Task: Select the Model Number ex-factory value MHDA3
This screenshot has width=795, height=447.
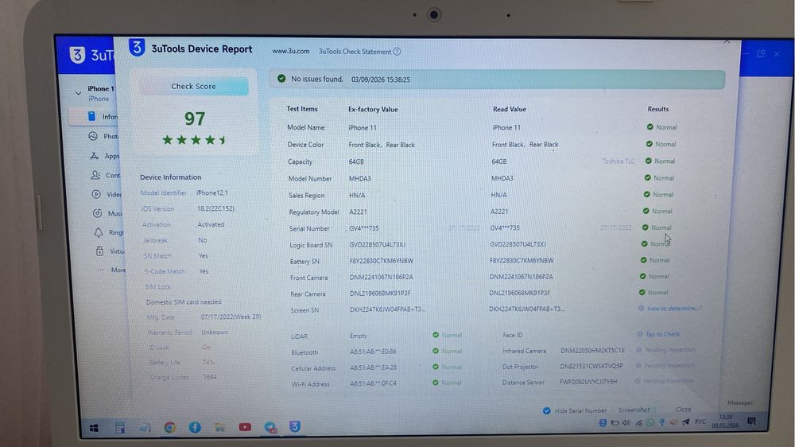Action: 360,179
